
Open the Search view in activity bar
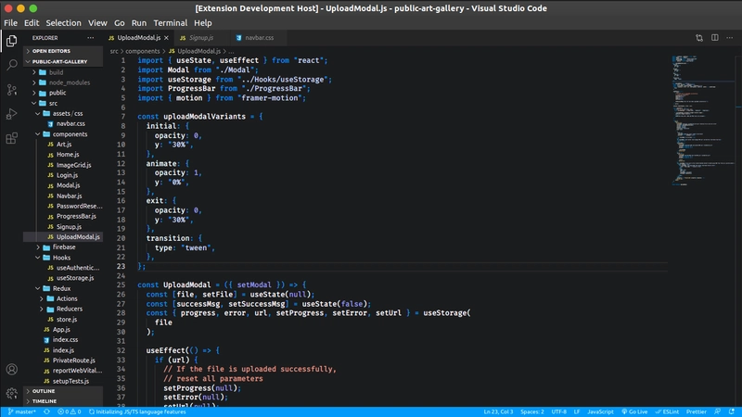(x=12, y=65)
